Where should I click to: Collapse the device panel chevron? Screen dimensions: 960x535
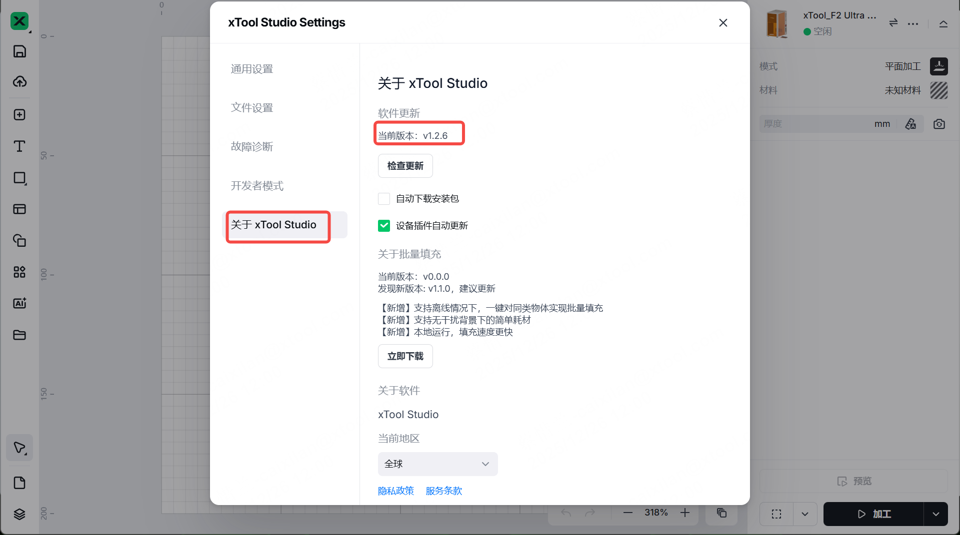[943, 24]
